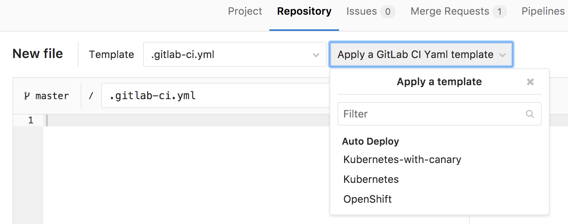Click the search magnifier in the Filter field
The image size is (568, 224).
pyautogui.click(x=530, y=114)
